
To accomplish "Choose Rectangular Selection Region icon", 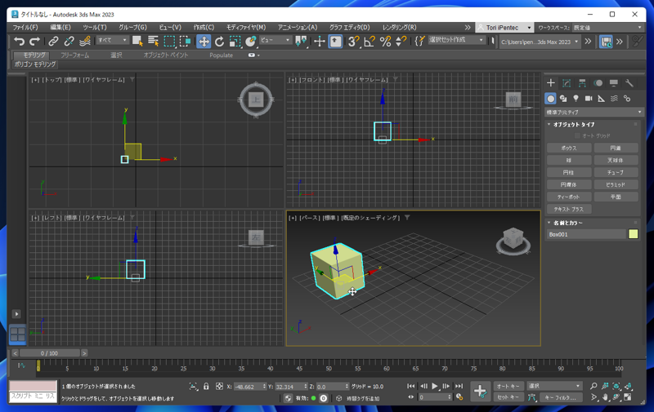I will pyautogui.click(x=169, y=41).
